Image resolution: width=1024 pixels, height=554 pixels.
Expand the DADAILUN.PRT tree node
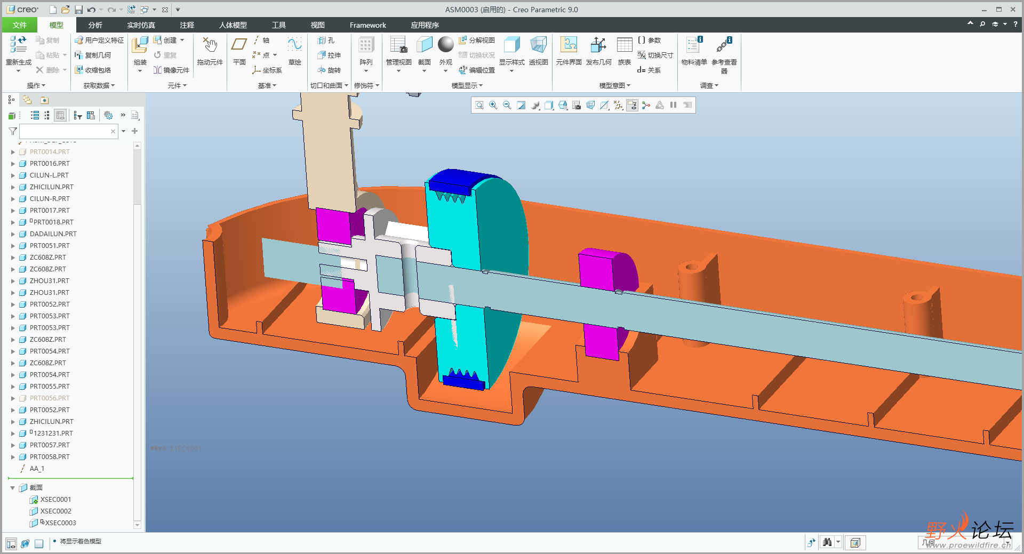13,234
